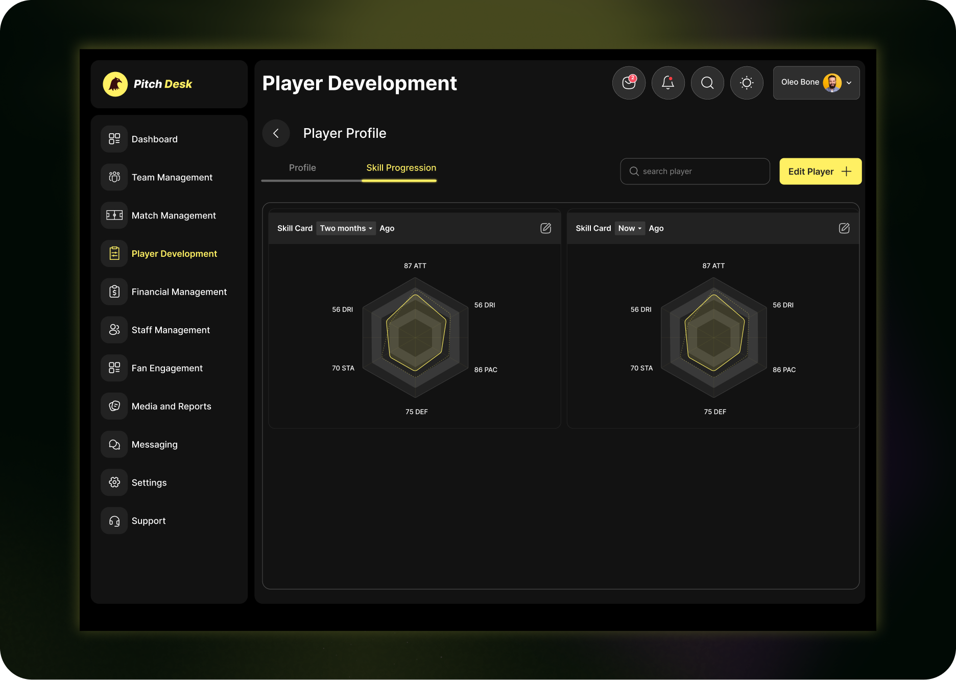Open messages icon with red badge
956x680 pixels.
click(629, 83)
